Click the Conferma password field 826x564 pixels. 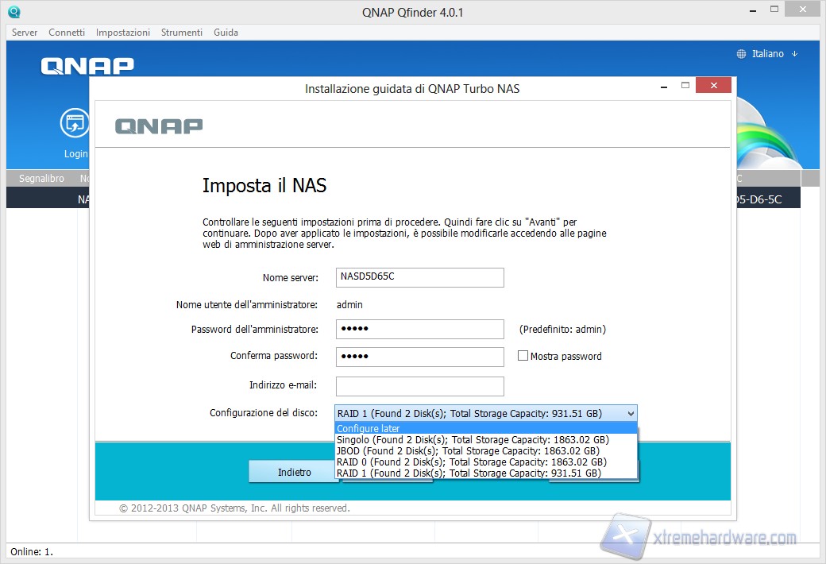tap(419, 357)
